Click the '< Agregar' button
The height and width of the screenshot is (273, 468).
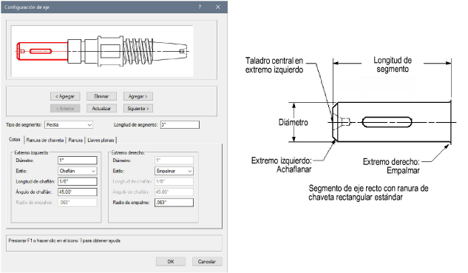tap(65, 96)
